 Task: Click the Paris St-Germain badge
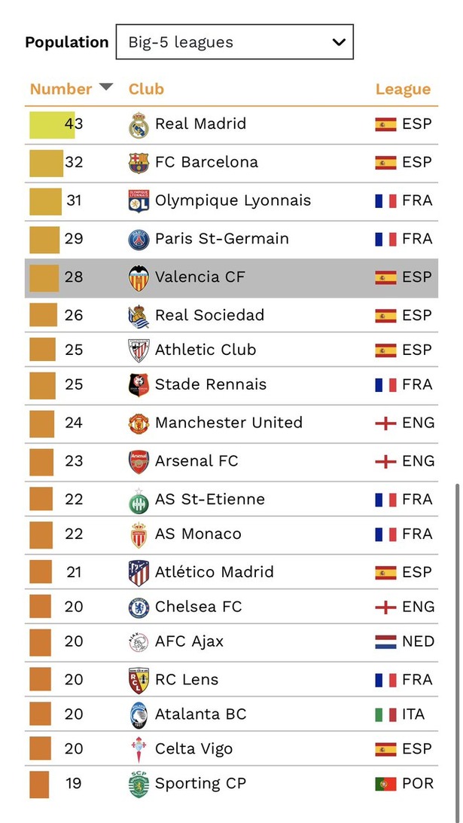pos(139,240)
